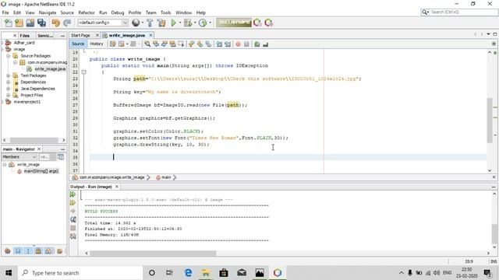The width and height of the screenshot is (499, 280).
Task: Click the Show Inherited Members filter icon in Navigator
Action: pos(8,251)
